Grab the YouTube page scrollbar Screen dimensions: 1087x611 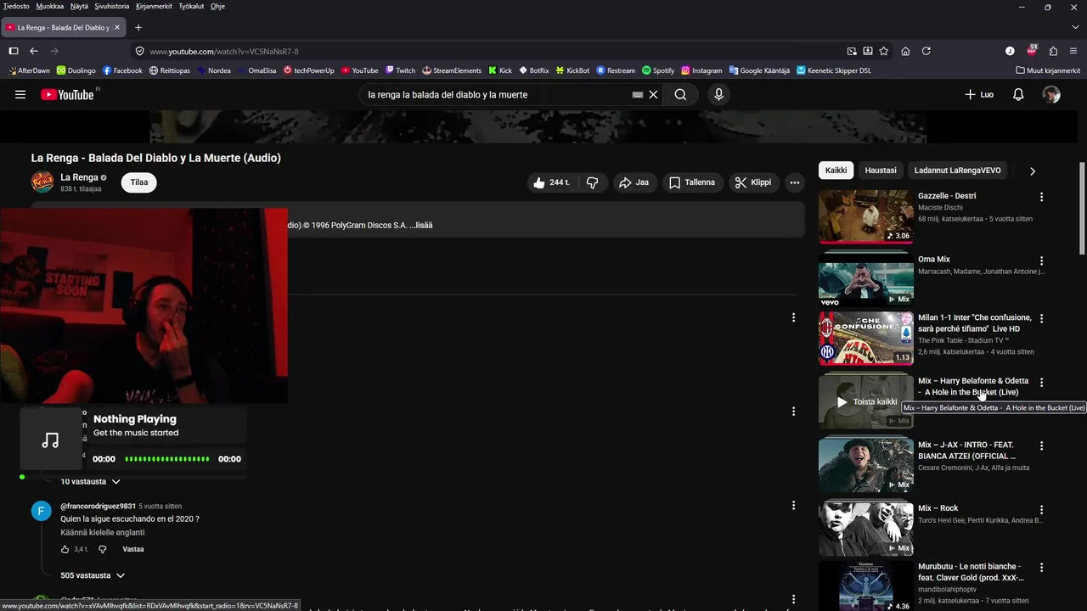point(1081,208)
